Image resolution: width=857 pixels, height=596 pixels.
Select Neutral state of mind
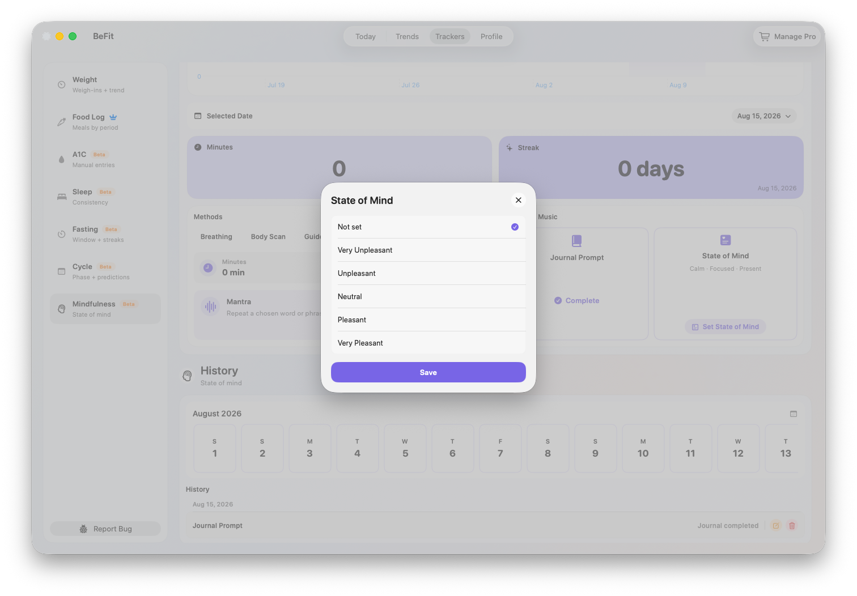click(428, 297)
